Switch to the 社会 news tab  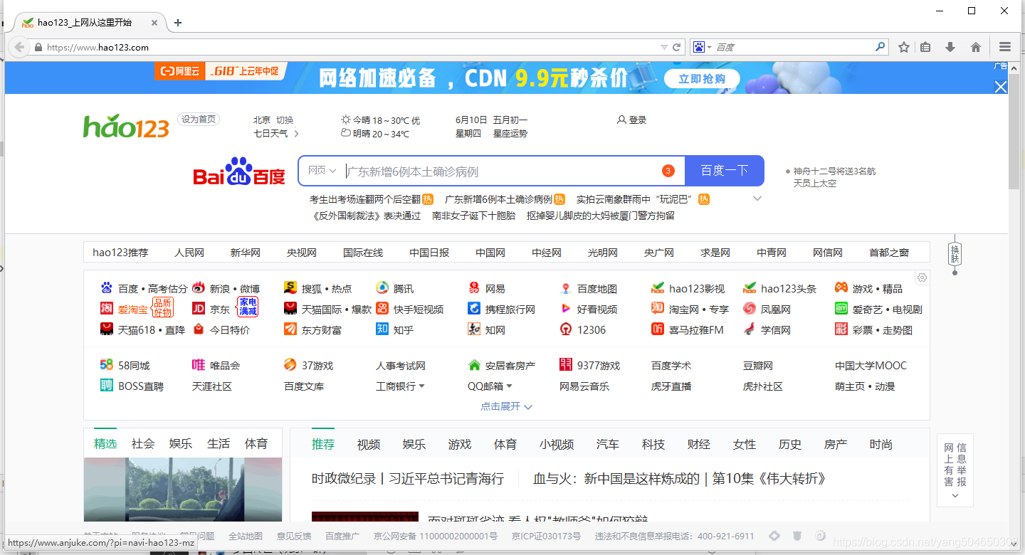point(143,443)
